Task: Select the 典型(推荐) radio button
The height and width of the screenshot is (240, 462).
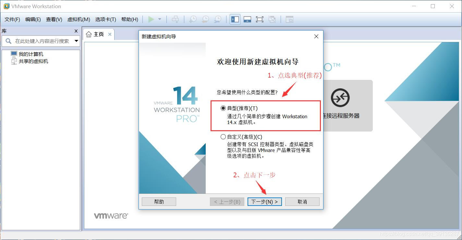Action: [223, 108]
